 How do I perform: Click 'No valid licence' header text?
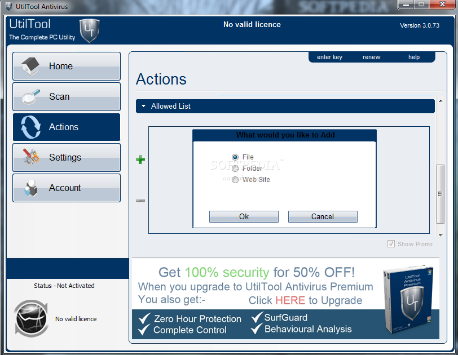click(x=252, y=24)
